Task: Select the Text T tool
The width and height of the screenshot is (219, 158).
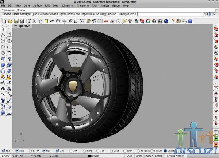Action: (3, 101)
